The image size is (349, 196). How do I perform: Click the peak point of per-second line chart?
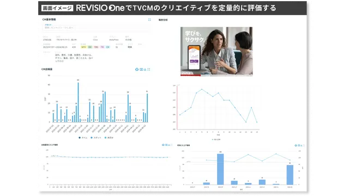(x=202, y=89)
